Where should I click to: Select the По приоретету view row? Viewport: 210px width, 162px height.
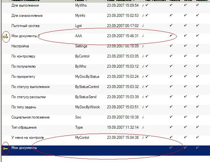23,77
